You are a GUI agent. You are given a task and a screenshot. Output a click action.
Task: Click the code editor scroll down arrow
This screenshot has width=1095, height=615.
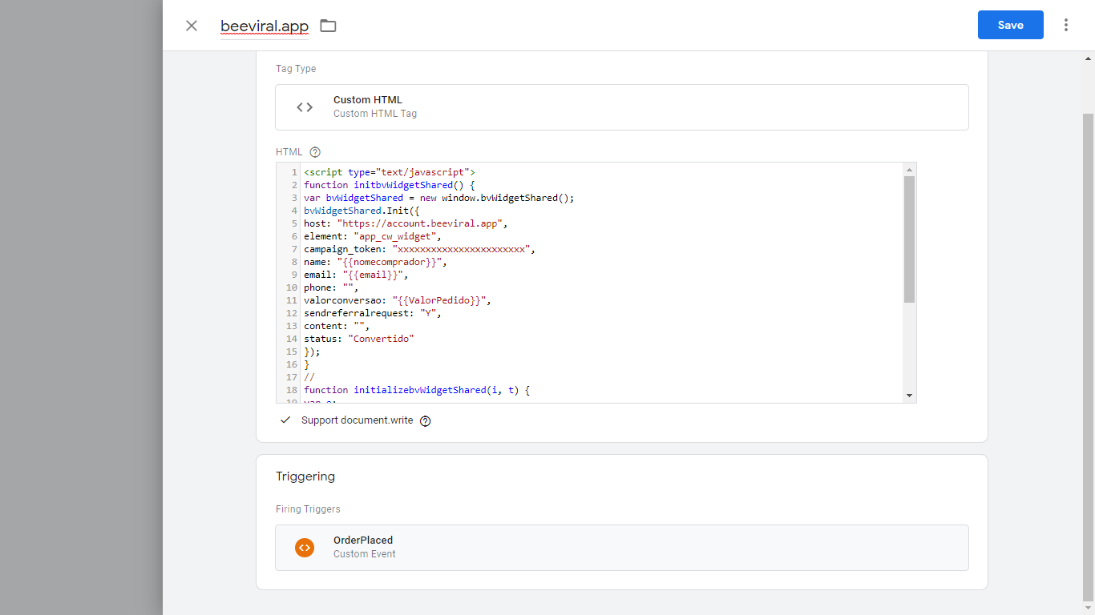pyautogui.click(x=909, y=396)
